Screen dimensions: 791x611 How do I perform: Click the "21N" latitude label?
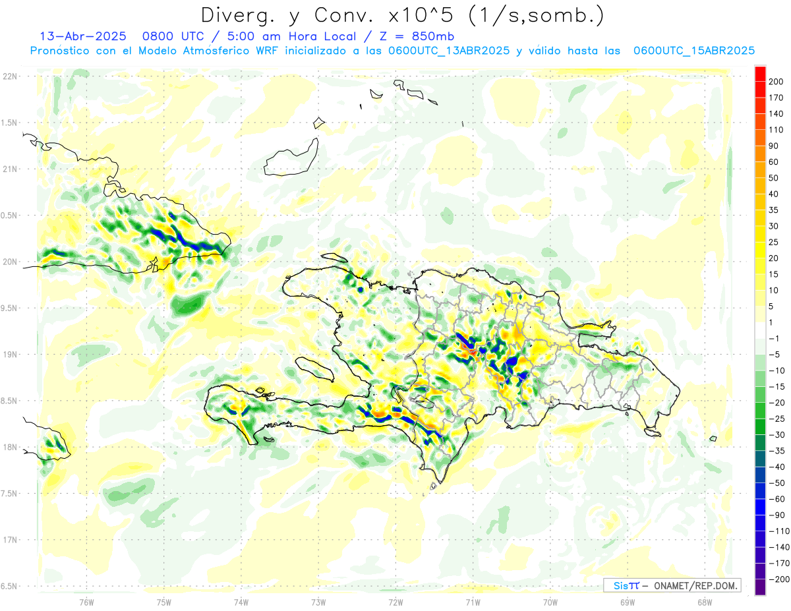point(10,169)
